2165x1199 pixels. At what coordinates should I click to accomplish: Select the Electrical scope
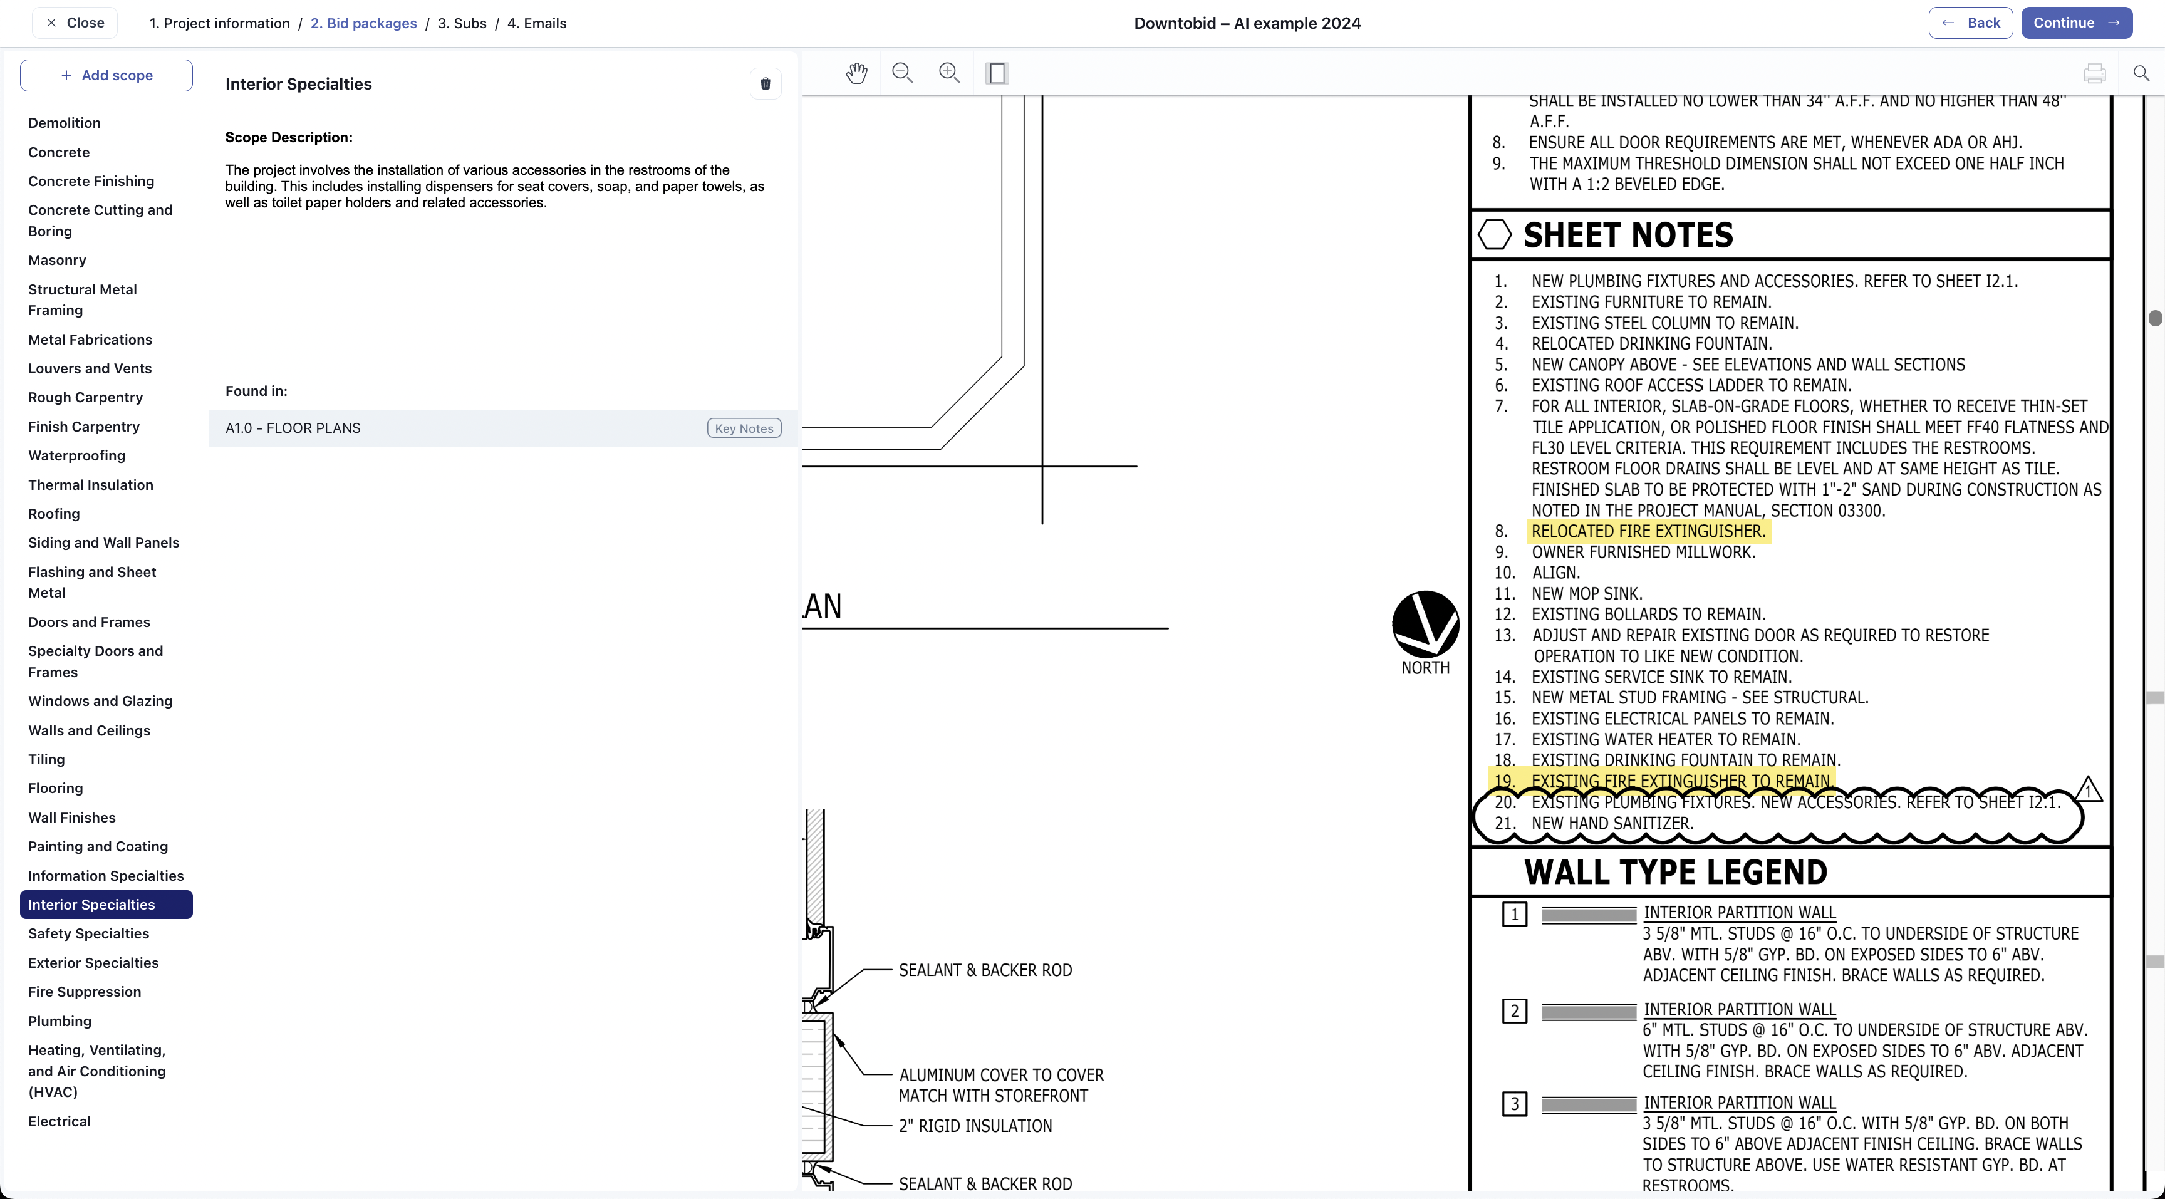click(59, 1121)
